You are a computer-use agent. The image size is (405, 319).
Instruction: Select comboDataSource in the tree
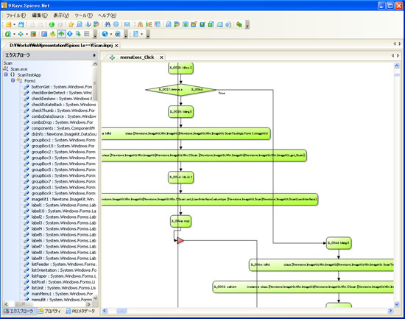[x=63, y=116]
